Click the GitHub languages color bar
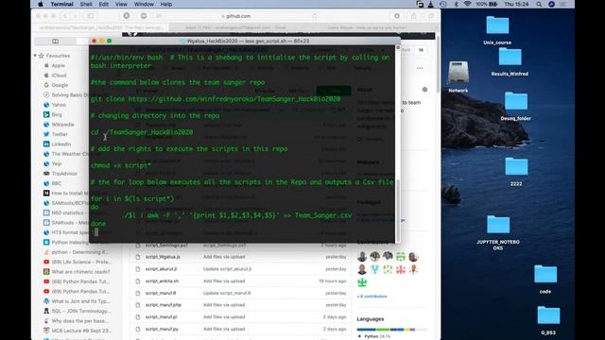The height and width of the screenshot is (340, 605). 391,330
